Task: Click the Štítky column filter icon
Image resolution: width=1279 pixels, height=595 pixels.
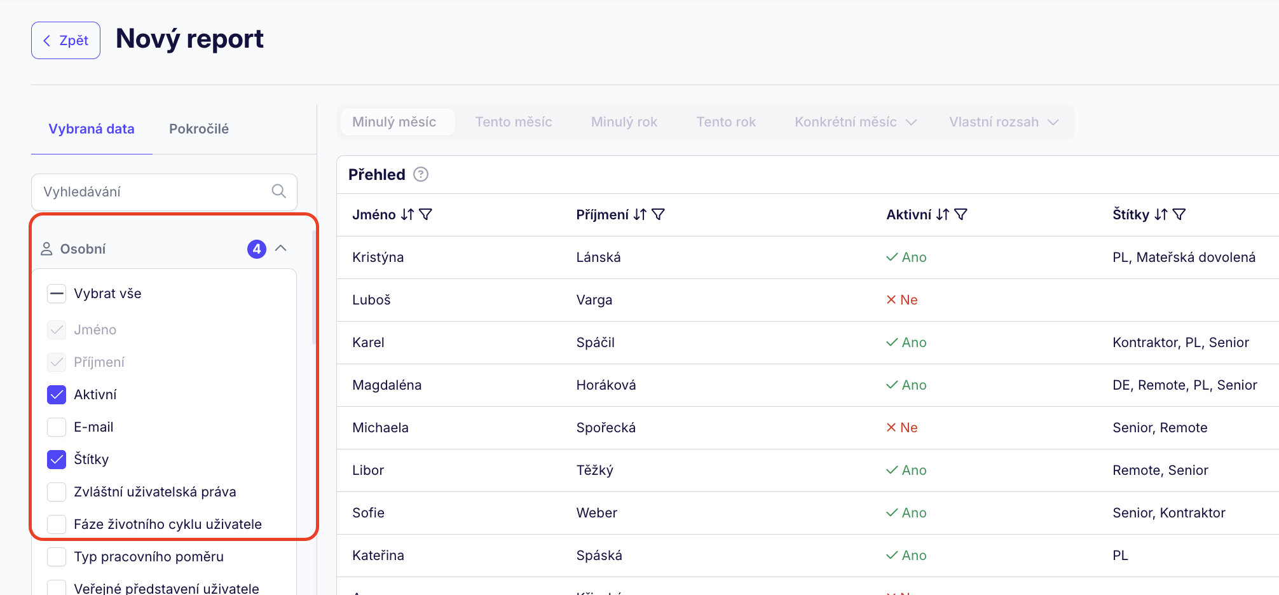Action: tap(1179, 215)
